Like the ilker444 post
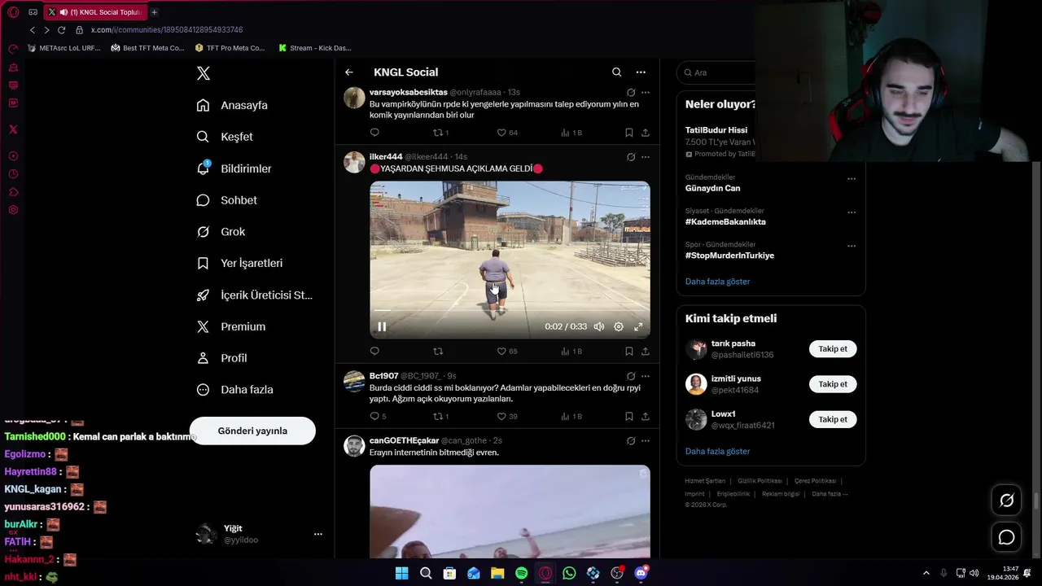This screenshot has width=1042, height=586. click(x=507, y=352)
